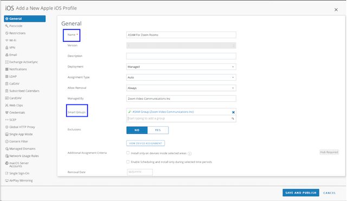Click the Passcode key icon in sidebar

(x=7, y=26)
